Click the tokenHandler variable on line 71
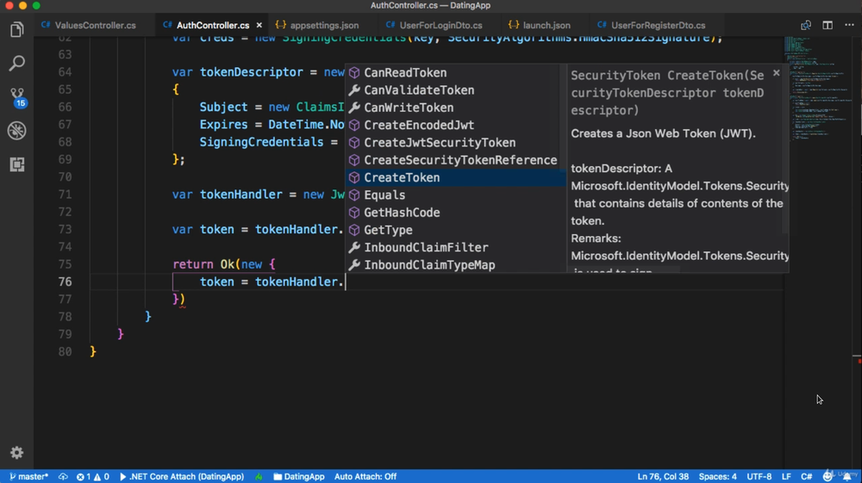Image resolution: width=862 pixels, height=483 pixels. 240,195
